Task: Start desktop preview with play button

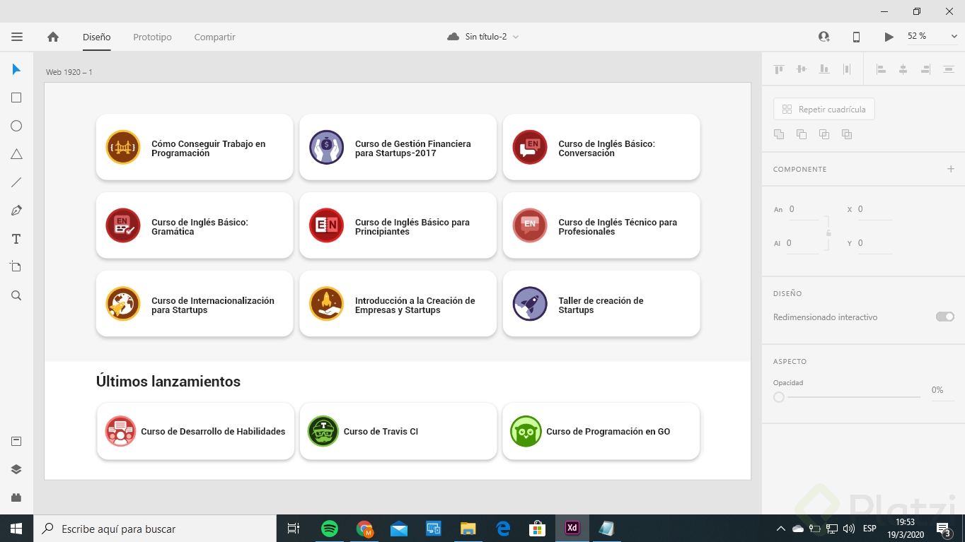Action: (889, 37)
